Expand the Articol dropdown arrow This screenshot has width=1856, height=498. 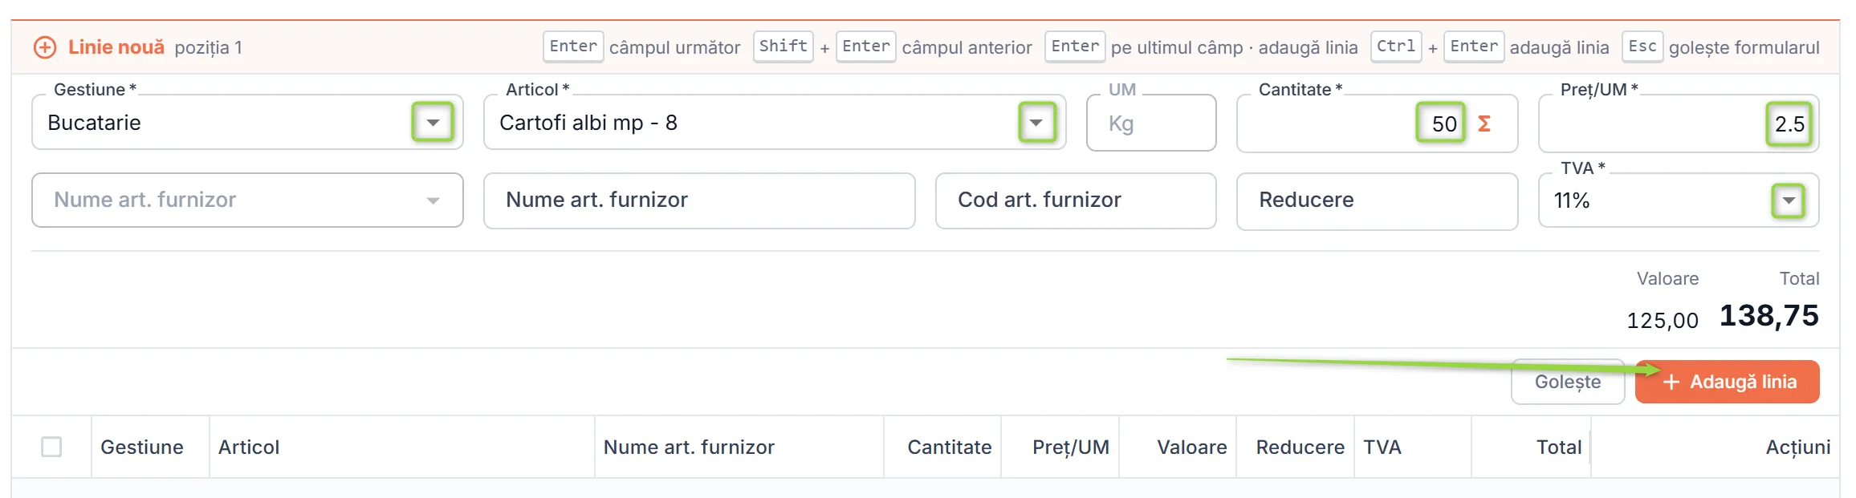click(1036, 123)
